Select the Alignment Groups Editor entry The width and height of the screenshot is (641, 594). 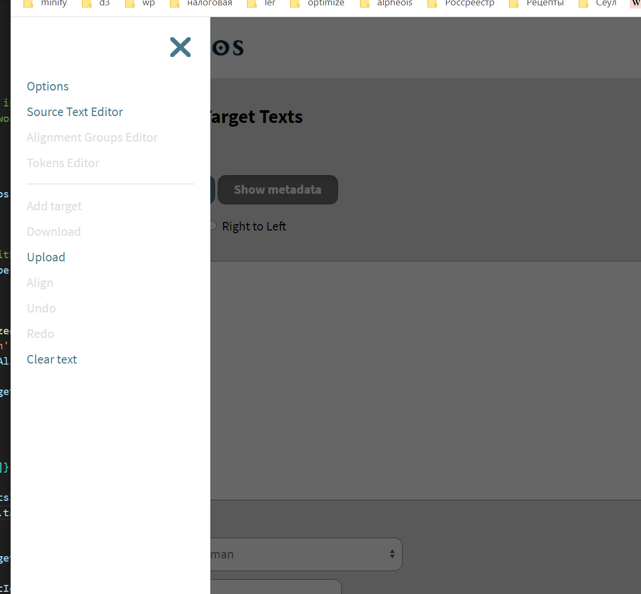click(x=92, y=137)
